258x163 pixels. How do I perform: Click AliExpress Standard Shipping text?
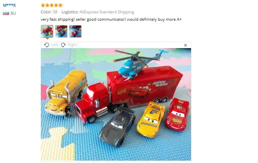(x=107, y=12)
